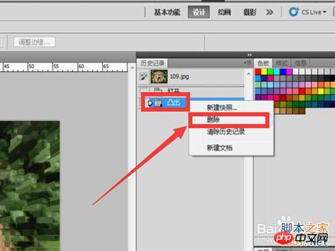Click the horizontal ruler at mark 50

click(x=31, y=66)
